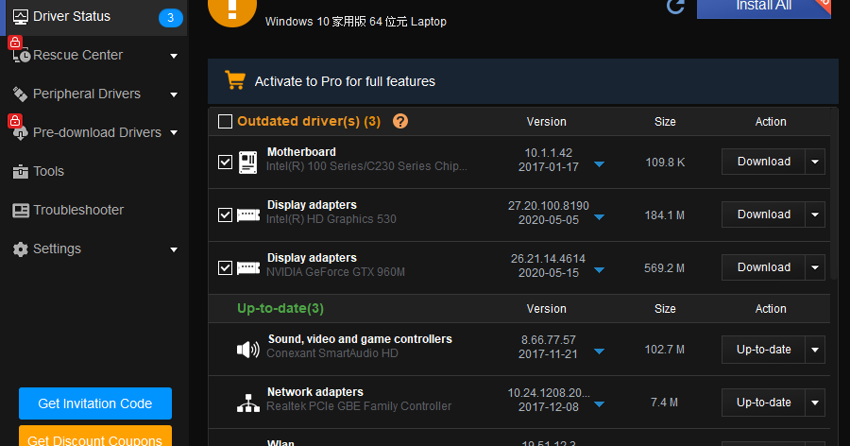Click the orange question mark help icon
Image resolution: width=850 pixels, height=446 pixels.
[400, 121]
